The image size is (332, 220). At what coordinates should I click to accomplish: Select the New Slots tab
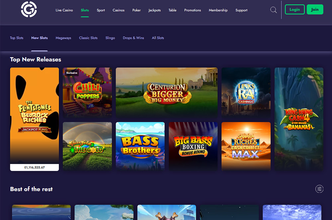click(40, 38)
